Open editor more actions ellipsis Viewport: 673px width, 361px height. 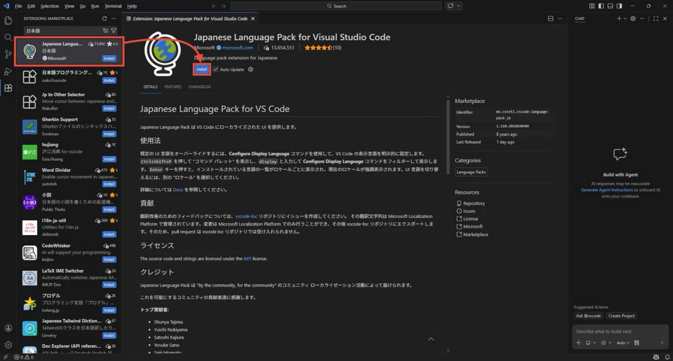(x=560, y=18)
